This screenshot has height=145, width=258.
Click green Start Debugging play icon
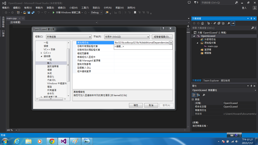(54, 13)
